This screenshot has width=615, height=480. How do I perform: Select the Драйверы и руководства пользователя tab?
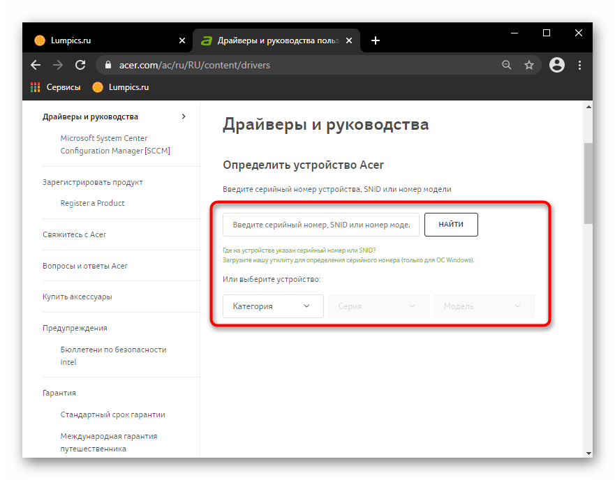point(276,40)
